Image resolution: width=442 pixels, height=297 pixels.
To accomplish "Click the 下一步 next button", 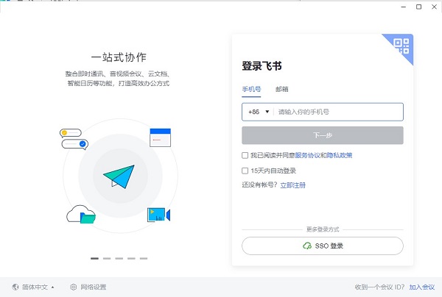I will [x=322, y=135].
